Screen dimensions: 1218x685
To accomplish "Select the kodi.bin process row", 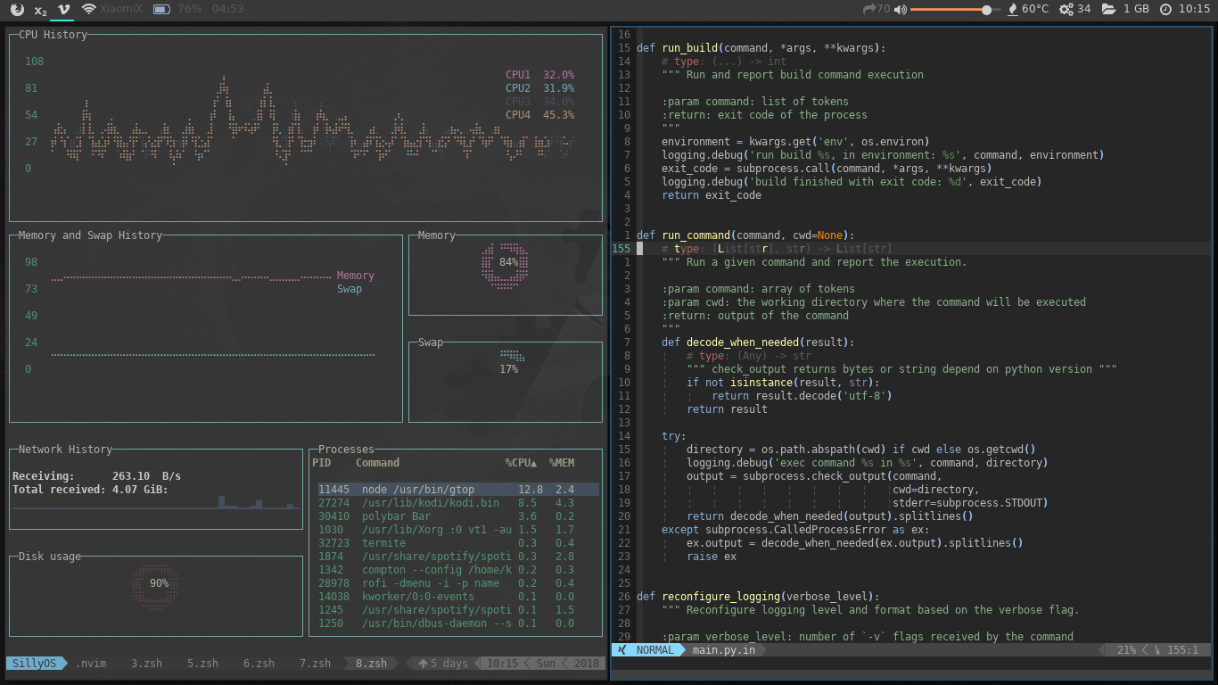I will pyautogui.click(x=458, y=503).
